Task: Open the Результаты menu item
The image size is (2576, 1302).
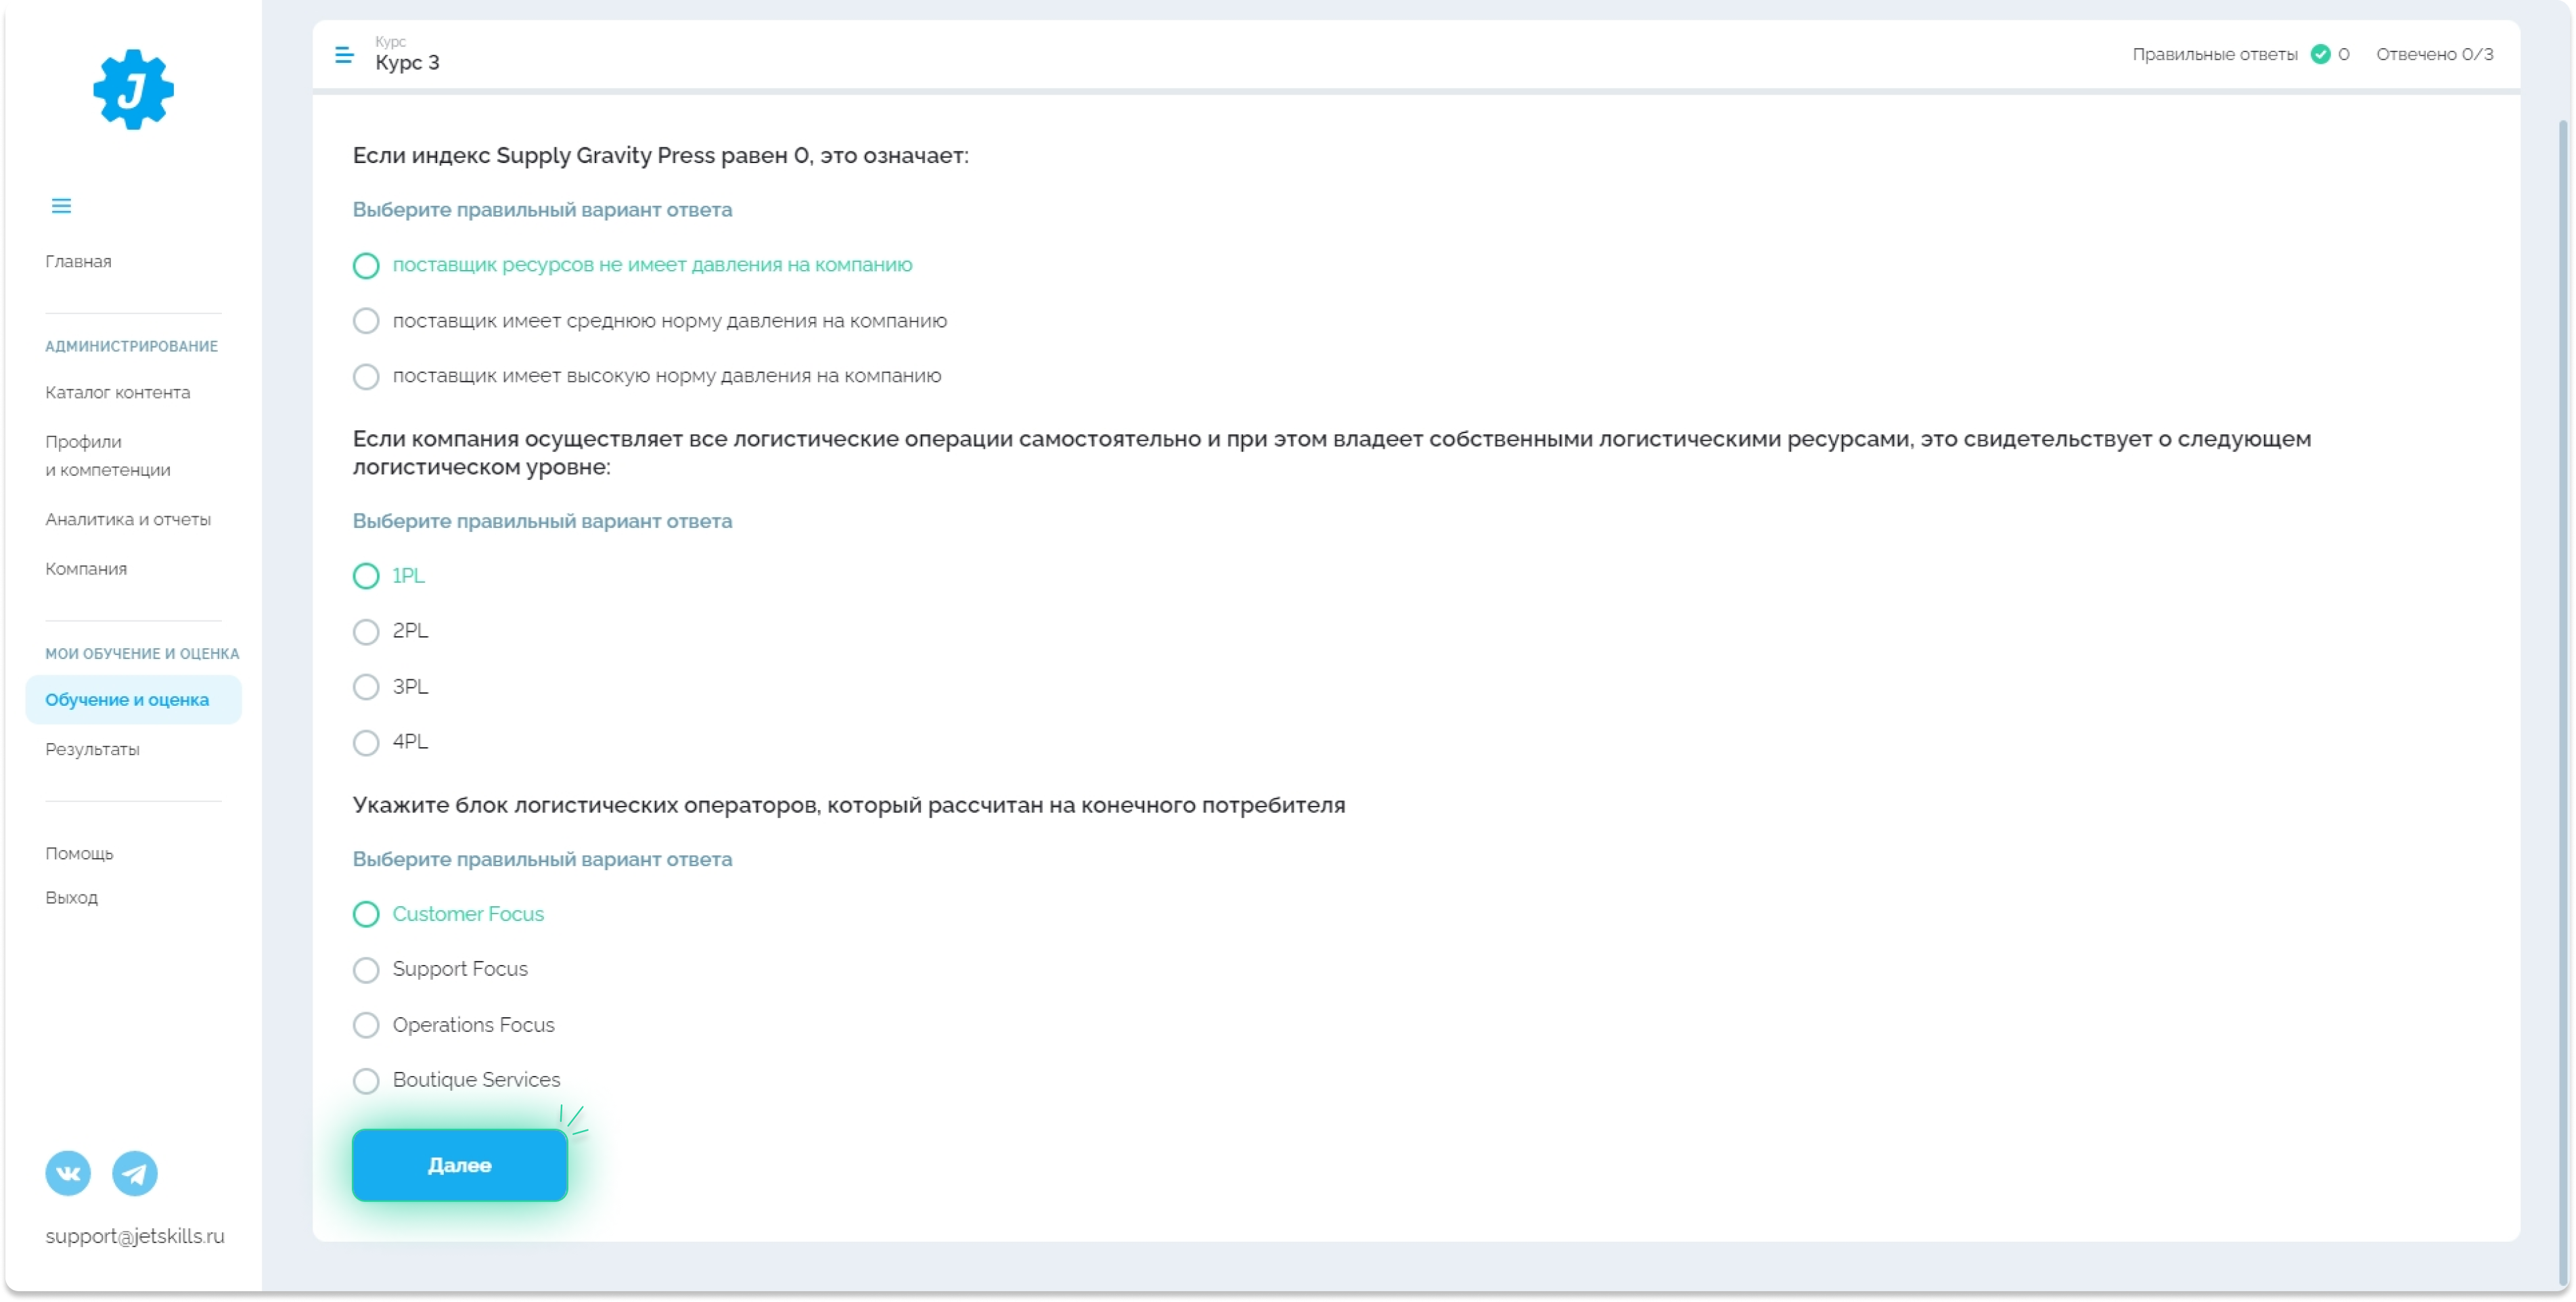Action: click(92, 750)
